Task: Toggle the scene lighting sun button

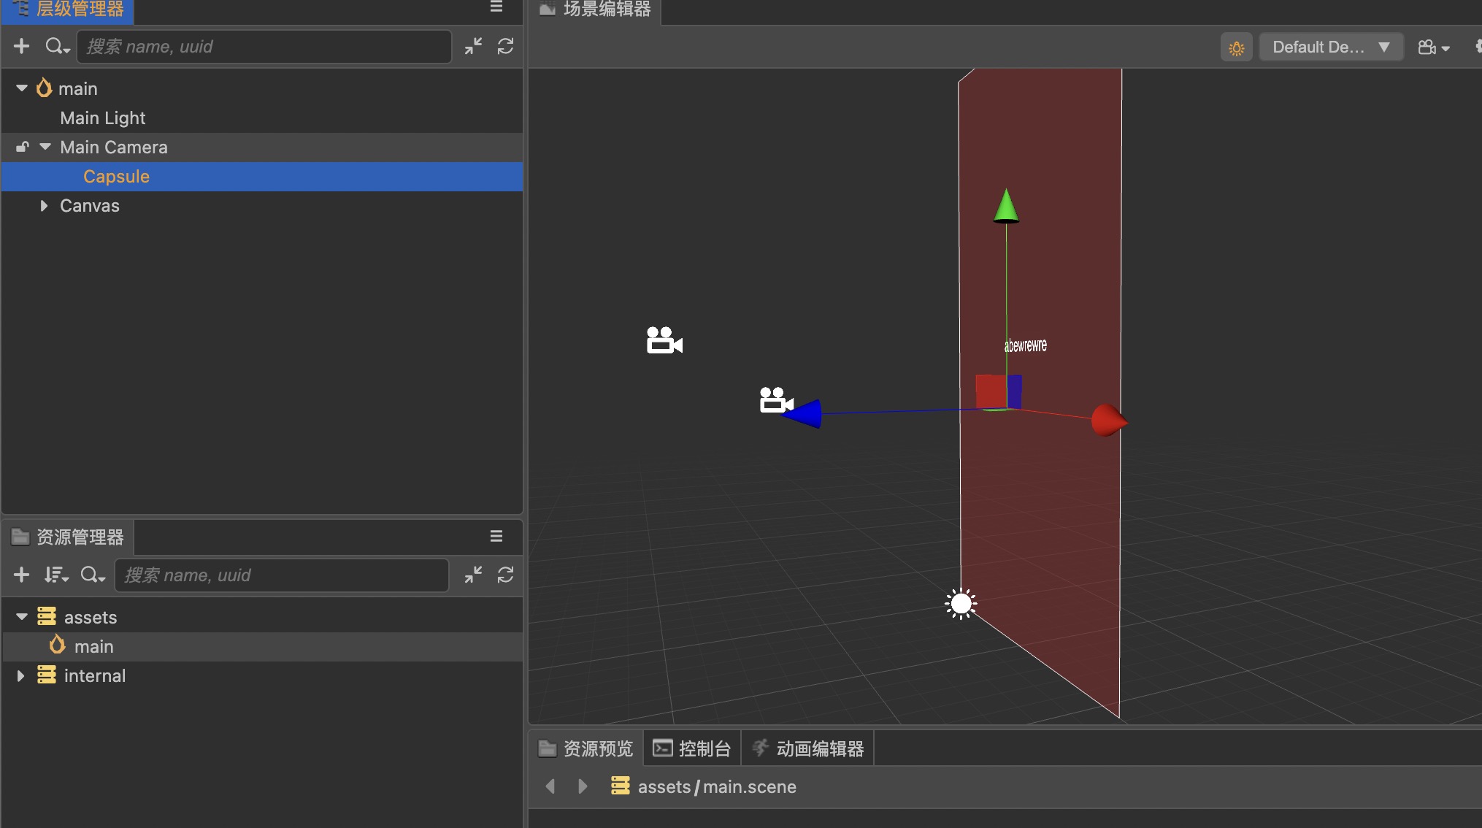Action: pyautogui.click(x=1236, y=48)
